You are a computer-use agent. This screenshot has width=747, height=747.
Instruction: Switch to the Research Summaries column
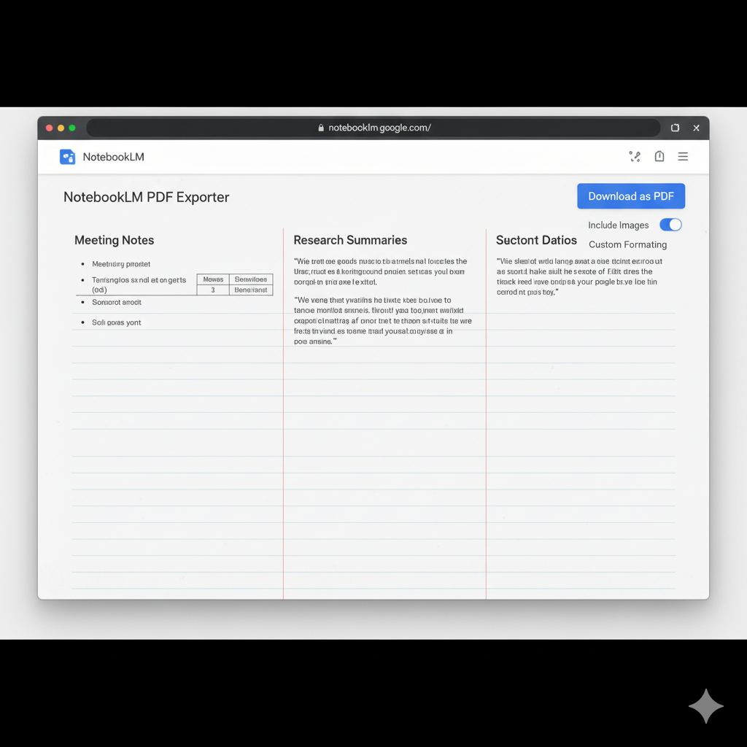click(350, 239)
